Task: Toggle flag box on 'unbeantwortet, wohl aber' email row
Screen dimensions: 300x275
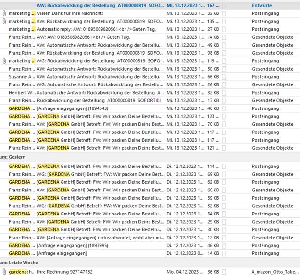Action: point(224,238)
